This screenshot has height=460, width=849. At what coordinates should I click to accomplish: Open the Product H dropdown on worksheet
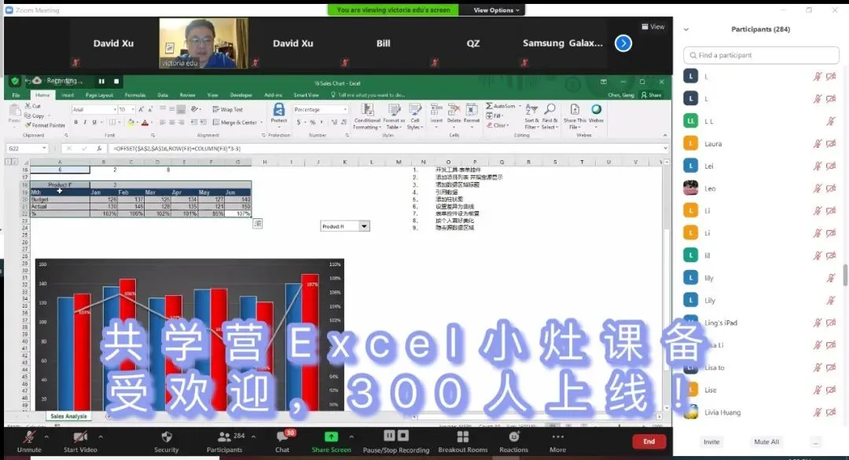[364, 227]
